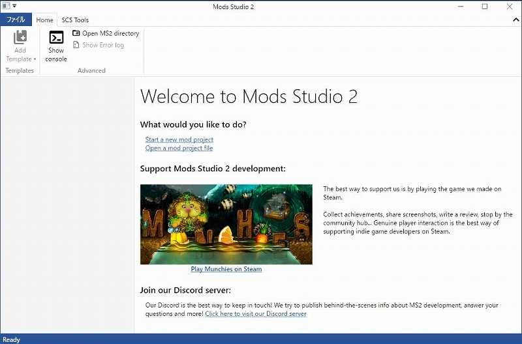Start a new mod project
The width and height of the screenshot is (522, 344).
[x=179, y=139]
